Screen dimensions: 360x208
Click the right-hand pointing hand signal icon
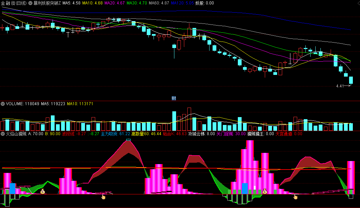pyautogui.click(x=295, y=196)
